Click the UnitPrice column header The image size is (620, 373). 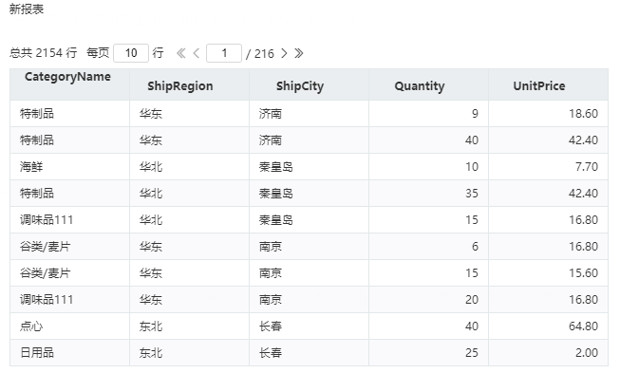pyautogui.click(x=549, y=84)
